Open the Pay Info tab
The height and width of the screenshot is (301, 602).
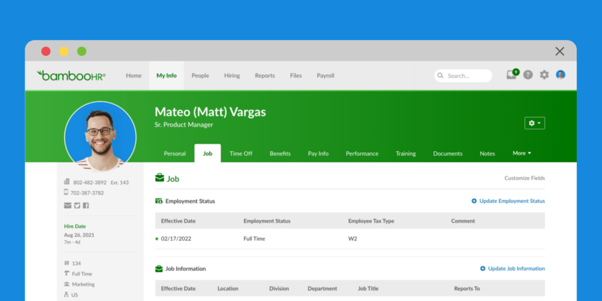click(x=318, y=153)
